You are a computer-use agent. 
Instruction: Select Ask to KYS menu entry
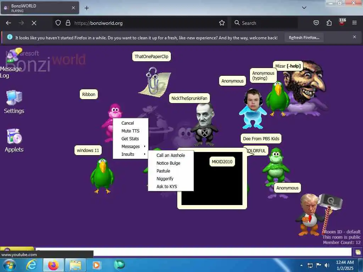click(x=171, y=186)
